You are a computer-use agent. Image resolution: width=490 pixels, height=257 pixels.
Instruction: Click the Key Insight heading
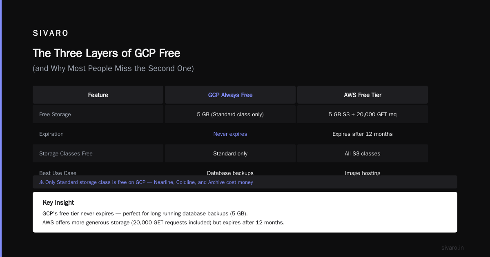tap(58, 202)
